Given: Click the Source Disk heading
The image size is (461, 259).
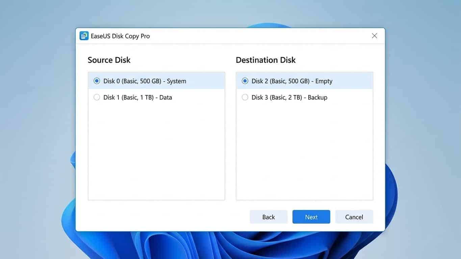Looking at the screenshot, I should click(109, 60).
